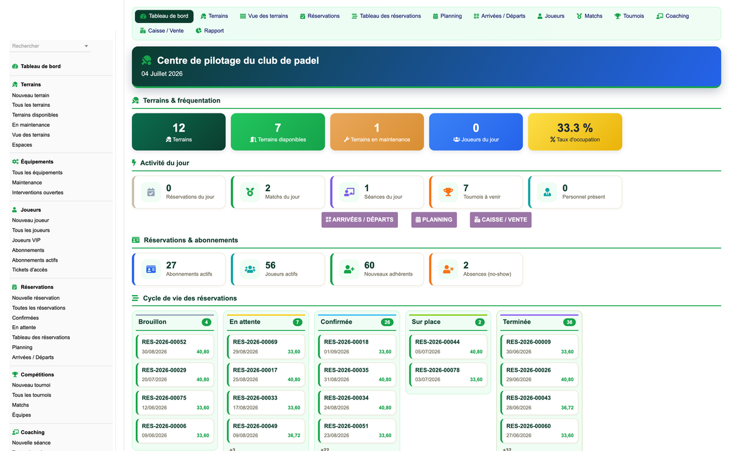Open reservation card RES-2026-00052
This screenshot has height=451, width=729.
[x=175, y=347]
